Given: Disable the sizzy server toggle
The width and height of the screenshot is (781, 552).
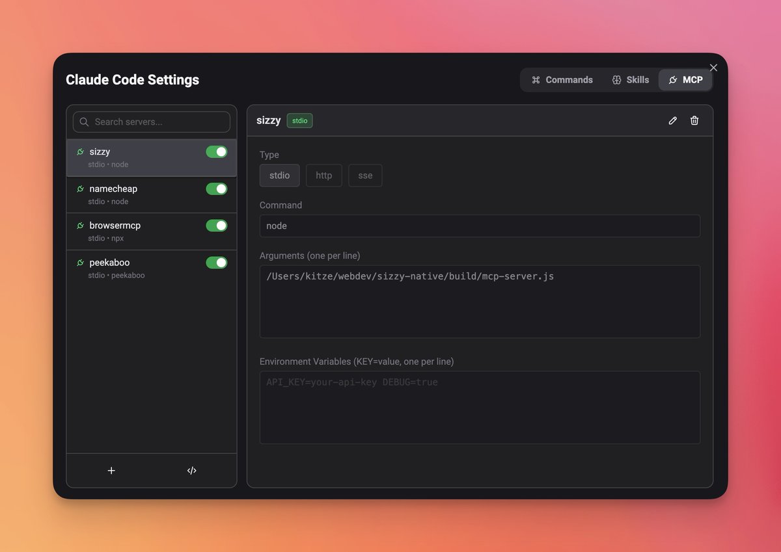Looking at the screenshot, I should coord(217,151).
